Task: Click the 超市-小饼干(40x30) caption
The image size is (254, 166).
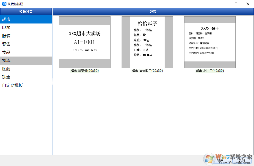Action: click(210, 71)
